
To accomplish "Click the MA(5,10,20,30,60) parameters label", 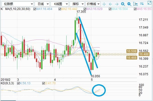I will (x=18, y=9).
